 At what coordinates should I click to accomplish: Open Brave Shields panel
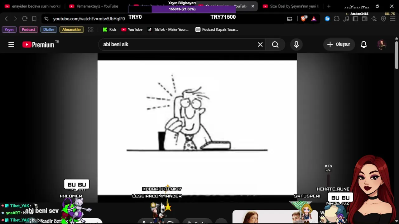(x=303, y=19)
